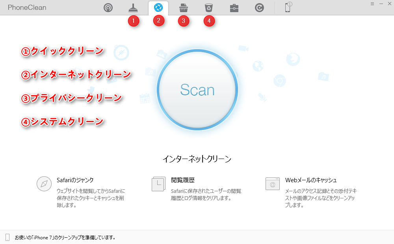Open the Privacy Clean shredder icon
This screenshot has height=244, width=394.
[x=184, y=8]
